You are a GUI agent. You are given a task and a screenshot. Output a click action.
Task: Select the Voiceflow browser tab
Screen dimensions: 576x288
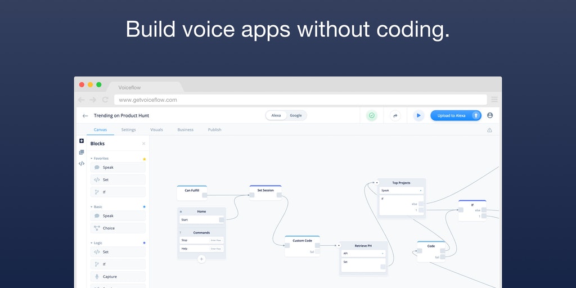tap(145, 87)
